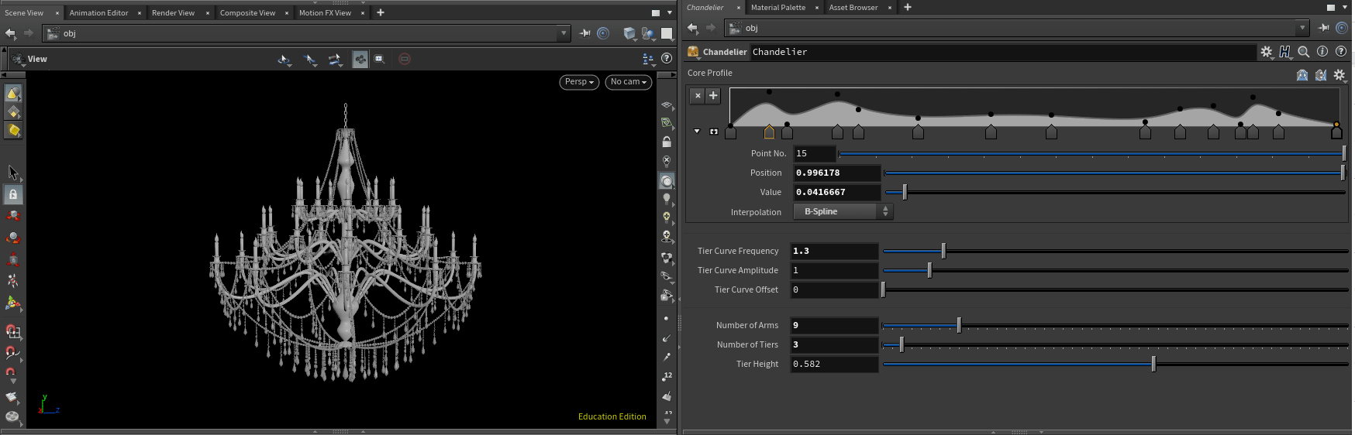
Task: Toggle the secure selection lock in left toolbar
Action: pyautogui.click(x=12, y=194)
